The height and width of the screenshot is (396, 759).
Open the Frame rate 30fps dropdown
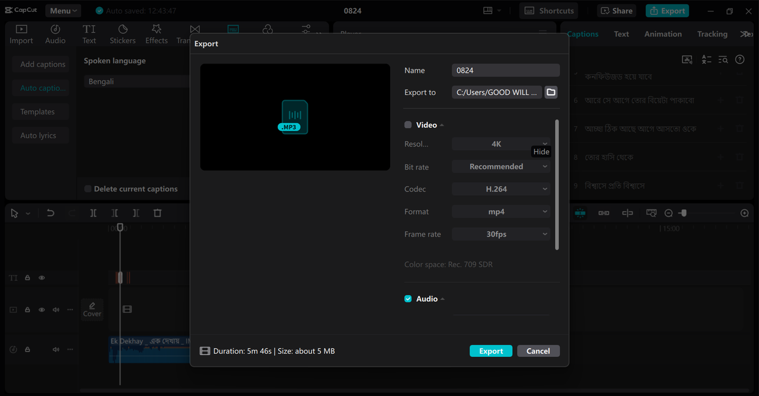pyautogui.click(x=501, y=234)
